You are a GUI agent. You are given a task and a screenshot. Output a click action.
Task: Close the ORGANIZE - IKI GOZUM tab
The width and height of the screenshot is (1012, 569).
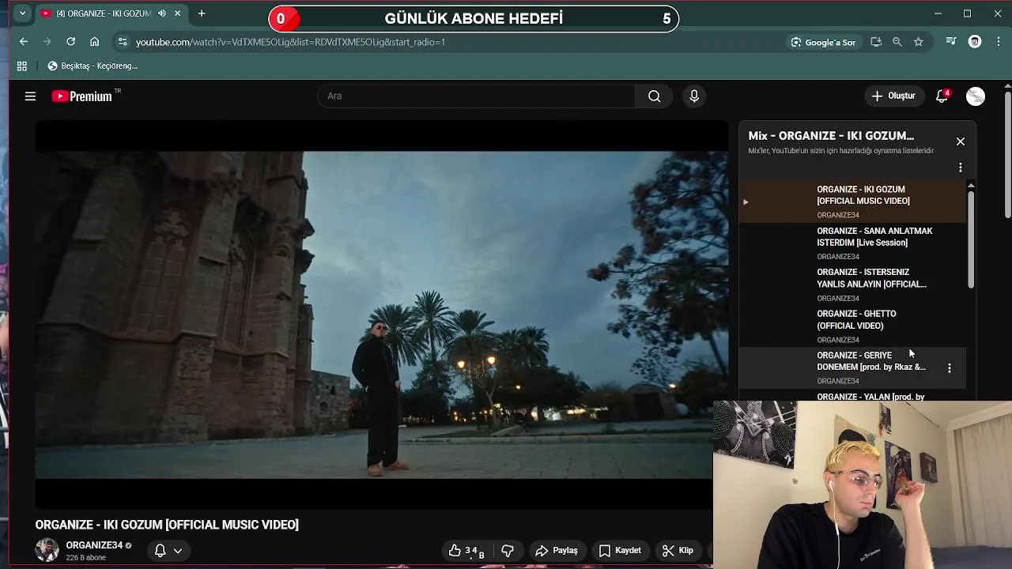click(178, 13)
